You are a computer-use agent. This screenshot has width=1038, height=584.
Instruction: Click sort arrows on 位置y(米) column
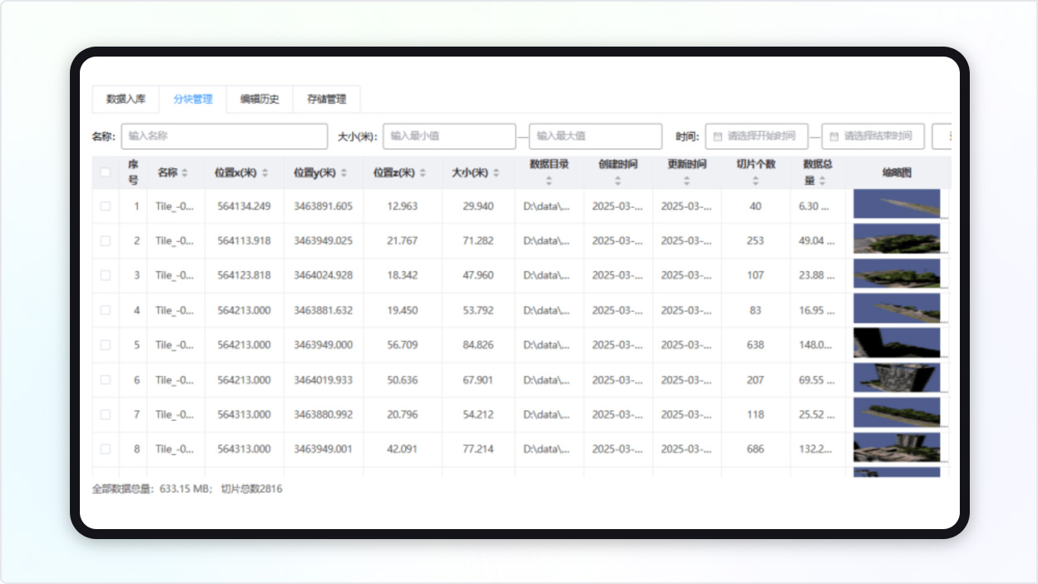(x=344, y=173)
